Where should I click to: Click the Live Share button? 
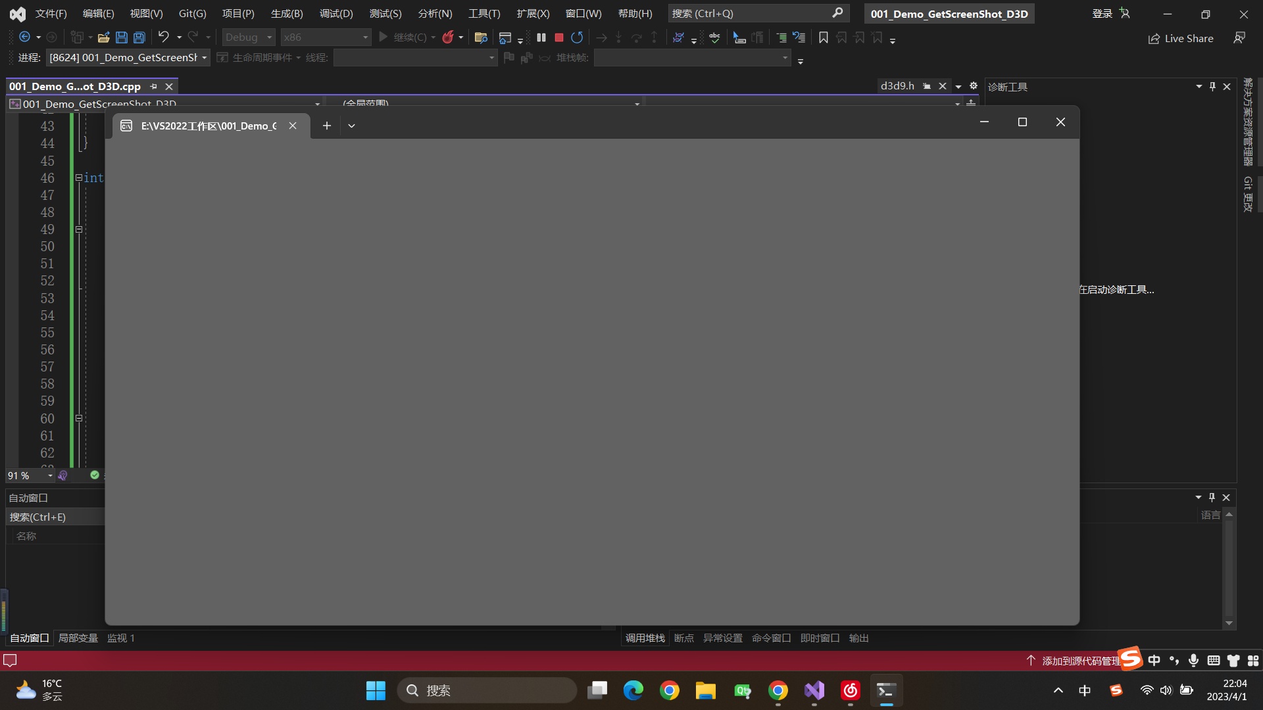coord(1181,38)
